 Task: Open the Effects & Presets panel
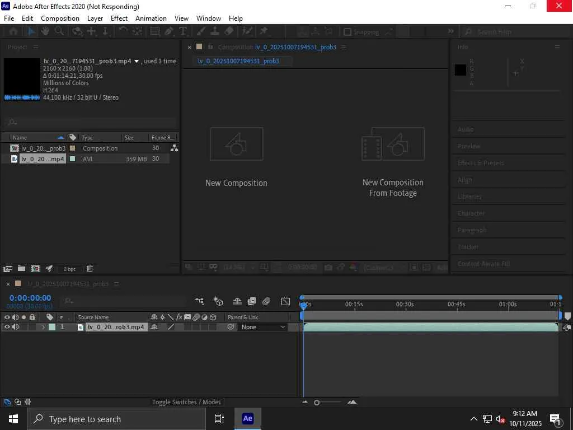481,163
